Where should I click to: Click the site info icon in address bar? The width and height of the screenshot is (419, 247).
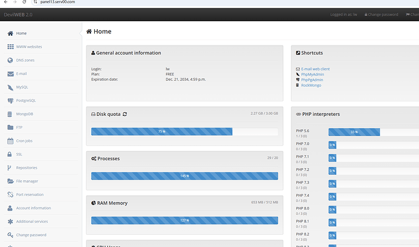pyautogui.click(x=35, y=2)
